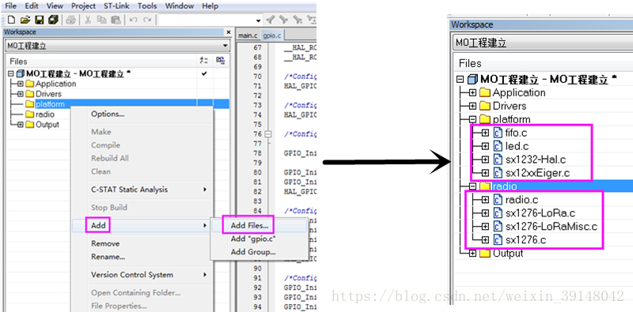Collapse the fold marker at line 76
This screenshot has width=633, height=312.
click(x=268, y=133)
